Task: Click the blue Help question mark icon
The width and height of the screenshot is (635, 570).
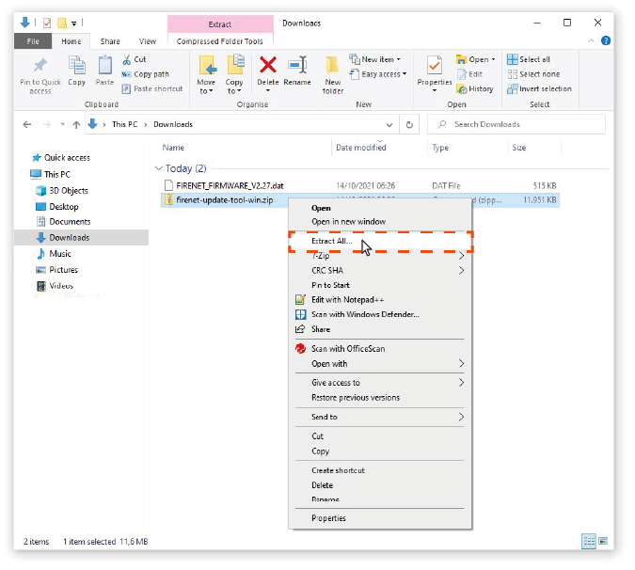Action: 606,40
